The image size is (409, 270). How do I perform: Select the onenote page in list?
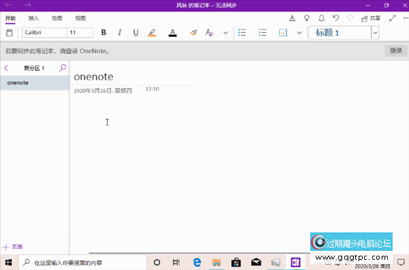coord(35,83)
